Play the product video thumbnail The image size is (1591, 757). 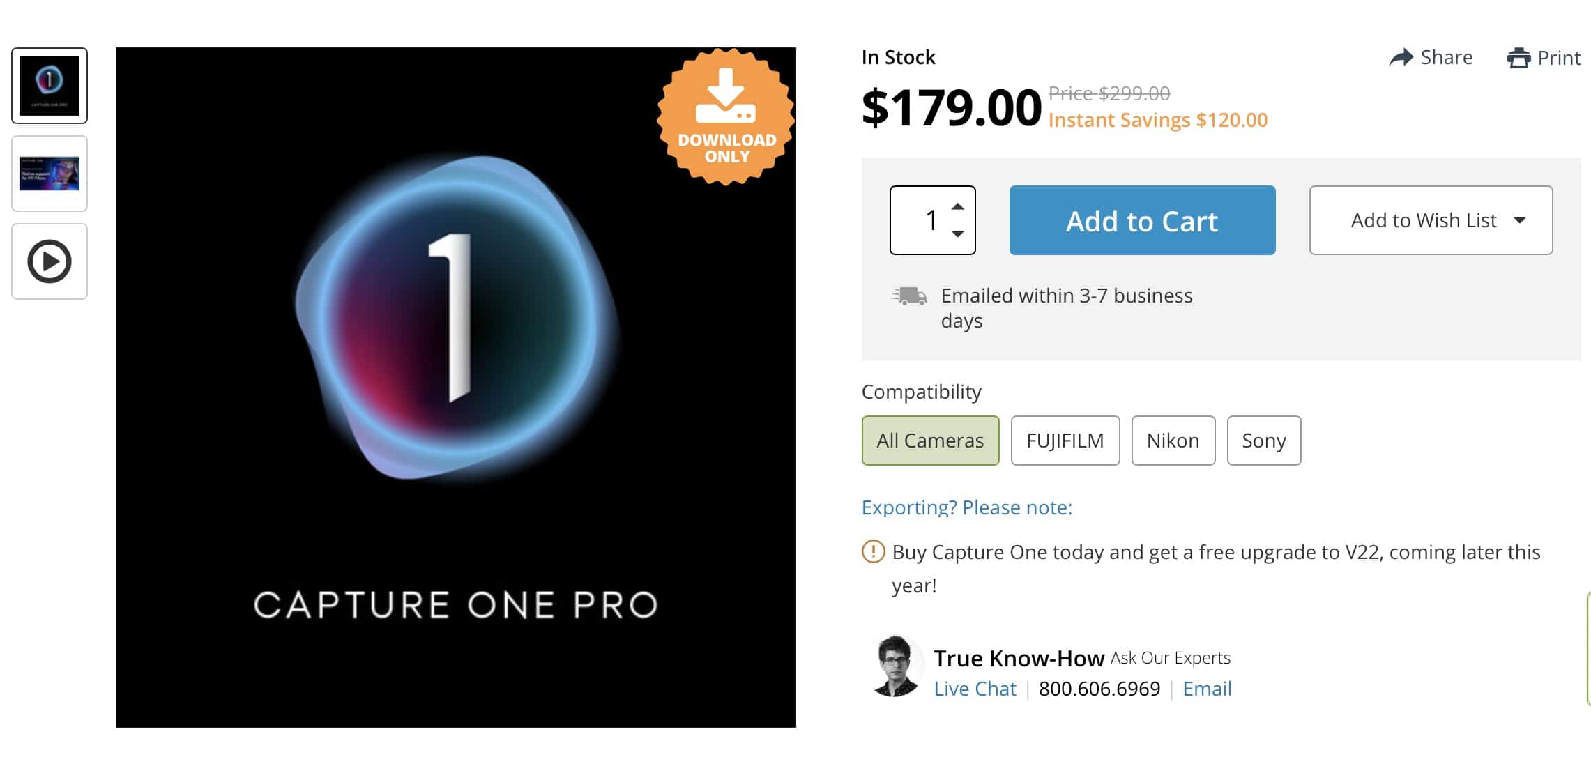pos(50,261)
